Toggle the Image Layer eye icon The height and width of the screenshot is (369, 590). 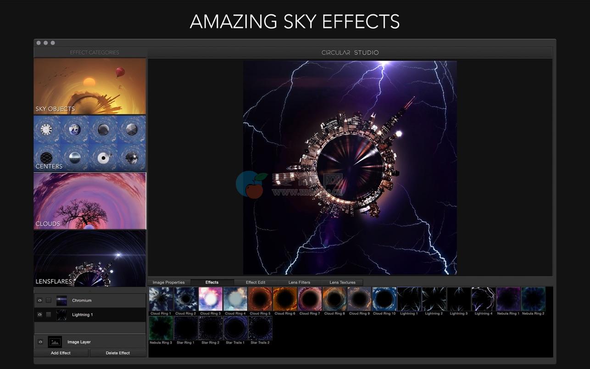40,342
